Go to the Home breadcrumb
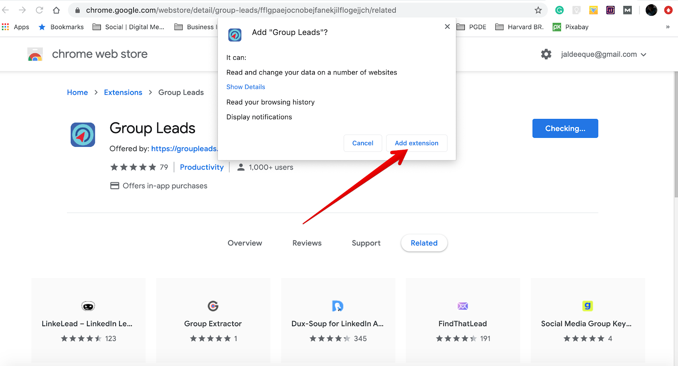678x366 pixels. coord(78,92)
